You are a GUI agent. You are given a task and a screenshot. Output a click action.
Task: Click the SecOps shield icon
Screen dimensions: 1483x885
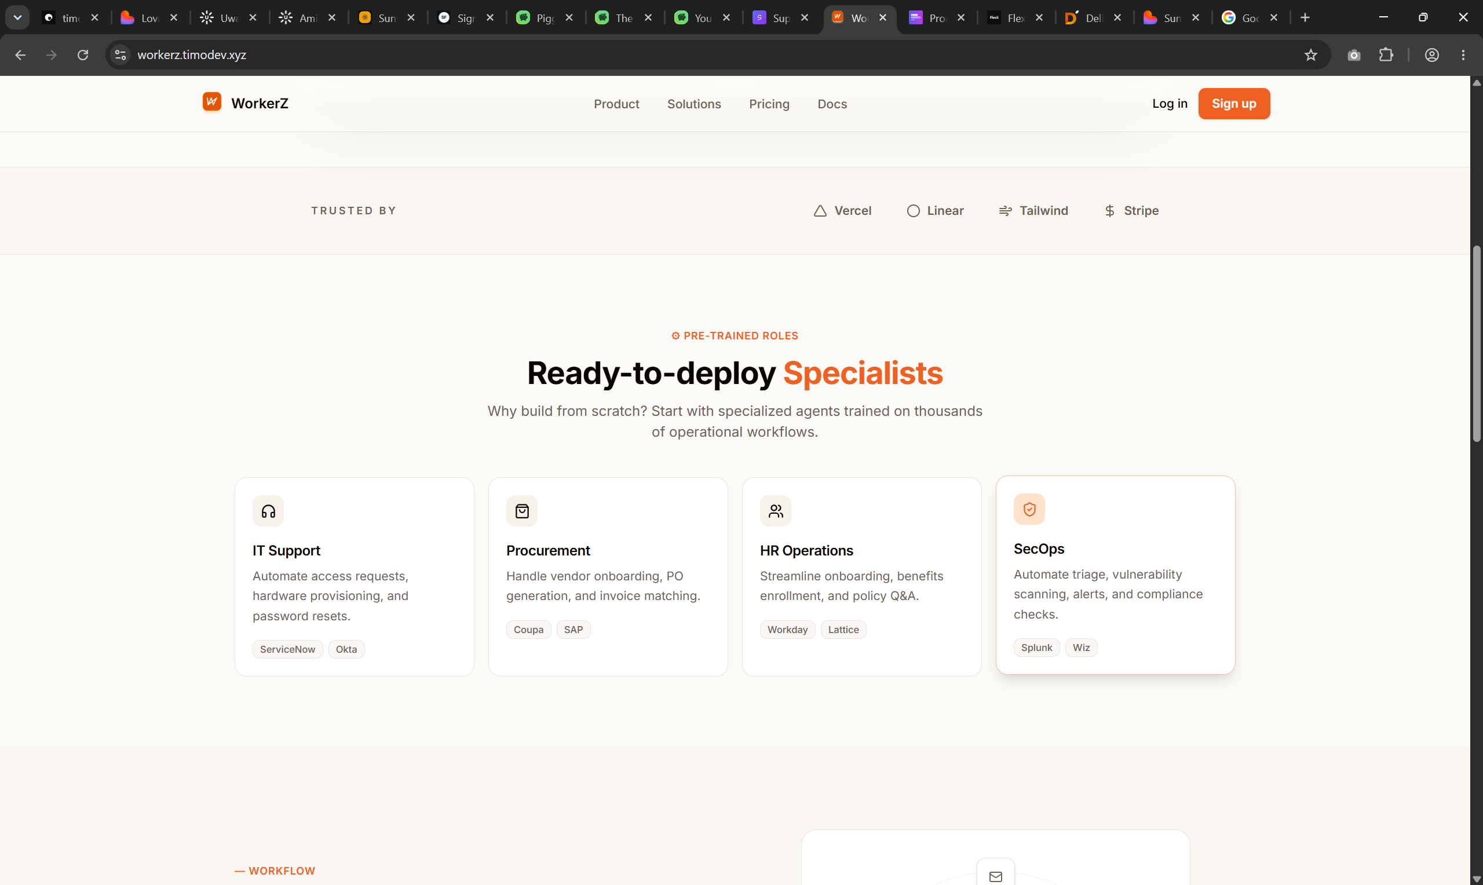tap(1029, 509)
